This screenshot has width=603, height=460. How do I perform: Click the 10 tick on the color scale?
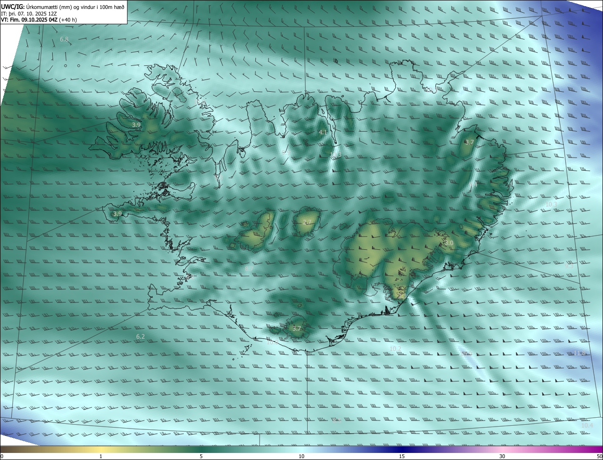click(x=301, y=456)
